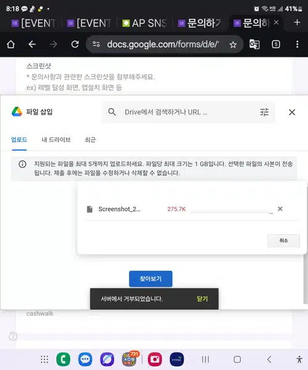Click the blue 찾아보기 button
Viewport: 308px width, 370px height.
[x=150, y=279]
